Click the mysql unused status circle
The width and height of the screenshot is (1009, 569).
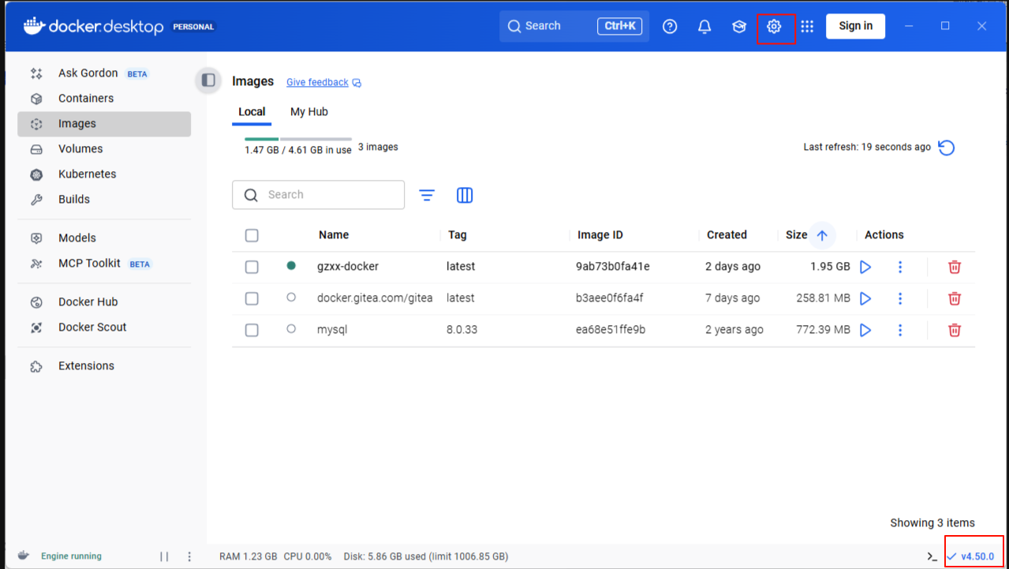[x=291, y=329]
